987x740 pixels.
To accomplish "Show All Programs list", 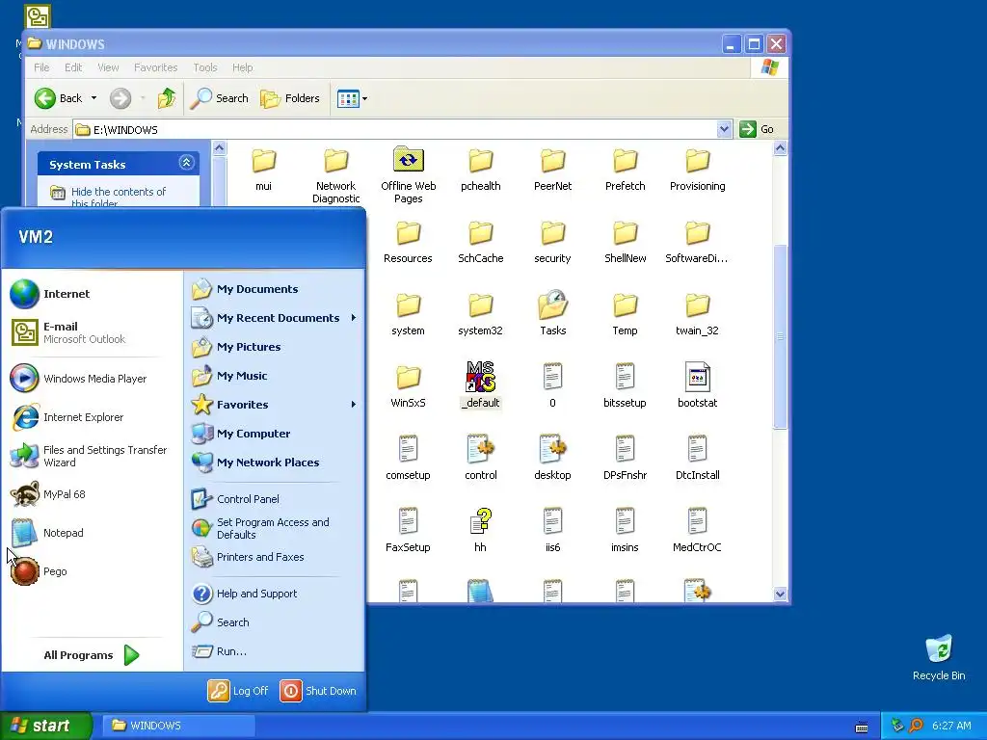I will 92,655.
